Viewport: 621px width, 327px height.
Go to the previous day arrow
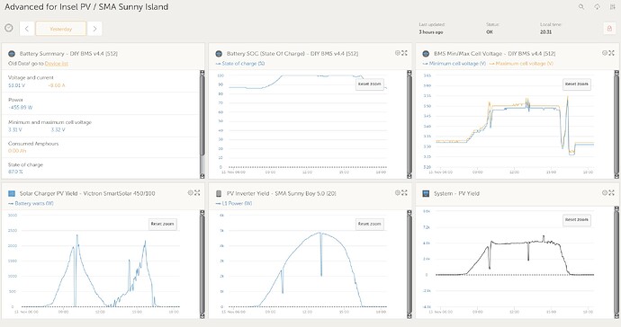pyautogui.click(x=26, y=29)
